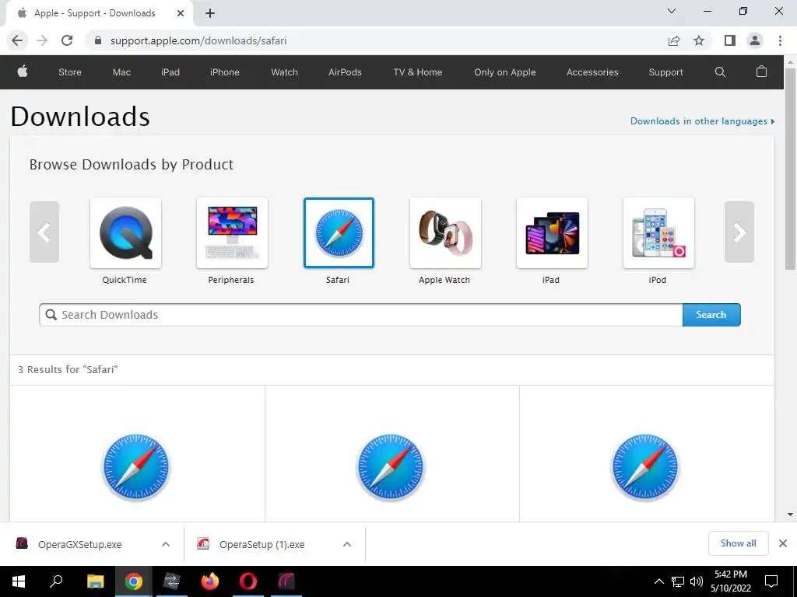Open Windows Start menu
Viewport: 797px width, 597px height.
(x=19, y=581)
